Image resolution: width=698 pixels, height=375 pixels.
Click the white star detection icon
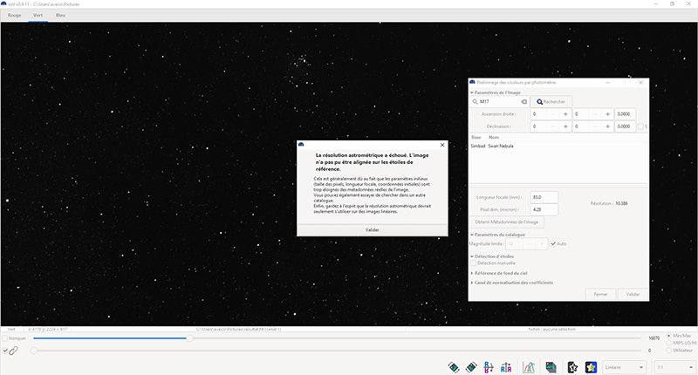point(573,367)
